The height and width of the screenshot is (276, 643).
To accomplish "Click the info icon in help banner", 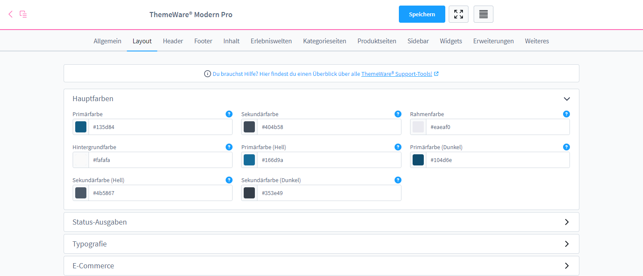I will click(x=208, y=74).
